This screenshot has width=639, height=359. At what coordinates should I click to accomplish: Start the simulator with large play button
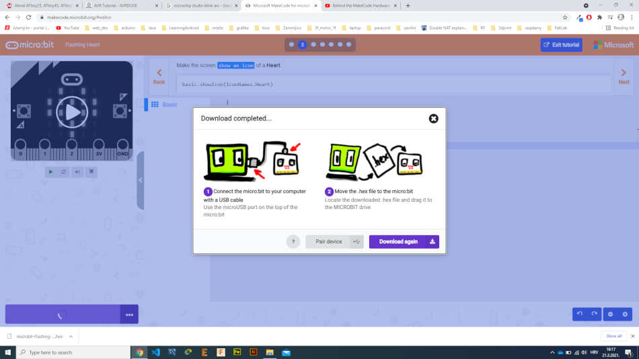pyautogui.click(x=72, y=112)
